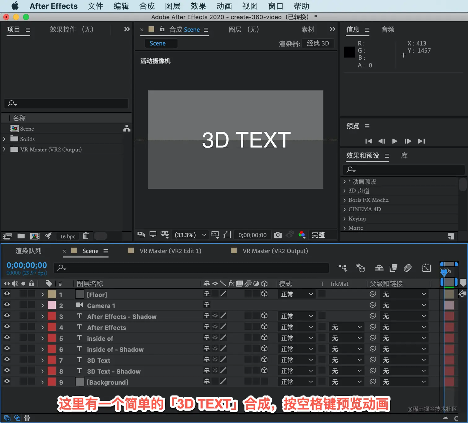The width and height of the screenshot is (468, 423).
Task: Click the interpret footage icon in project panel
Action: (x=7, y=236)
